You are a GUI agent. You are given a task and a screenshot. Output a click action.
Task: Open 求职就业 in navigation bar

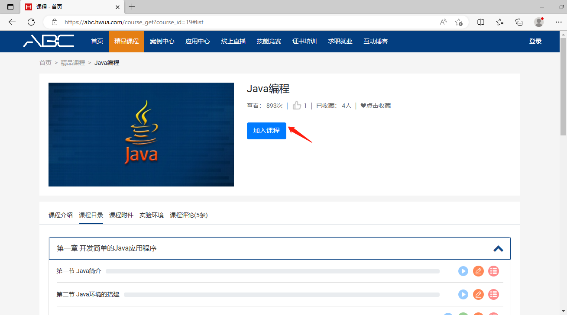pos(340,41)
